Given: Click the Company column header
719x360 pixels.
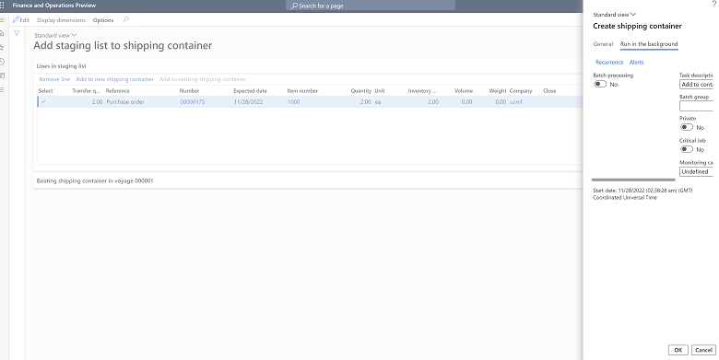Looking at the screenshot, I should coord(521,90).
